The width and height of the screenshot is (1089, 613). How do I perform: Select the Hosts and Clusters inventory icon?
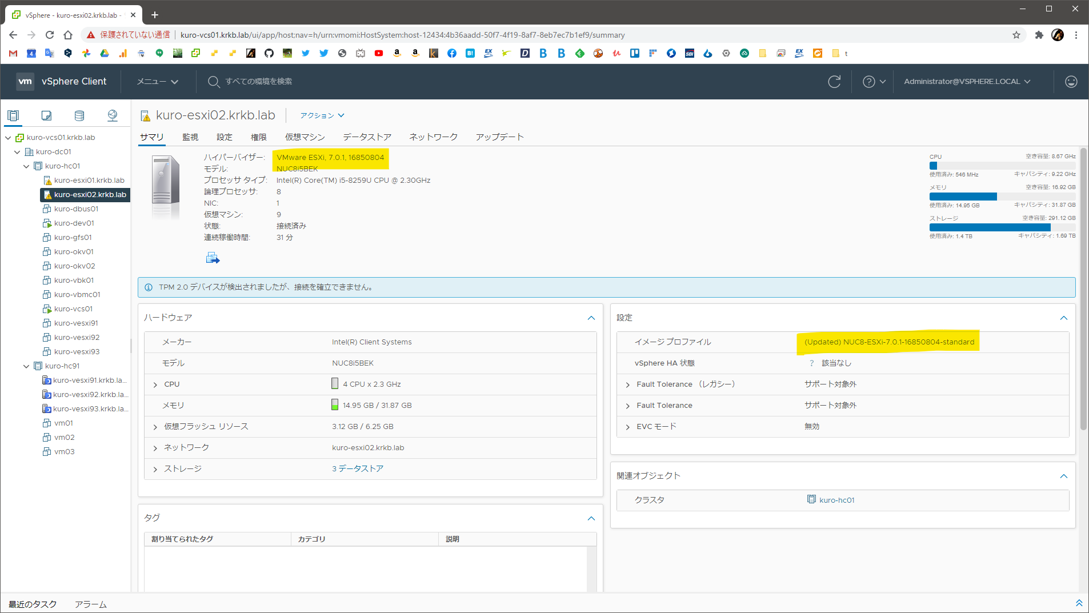tap(13, 115)
